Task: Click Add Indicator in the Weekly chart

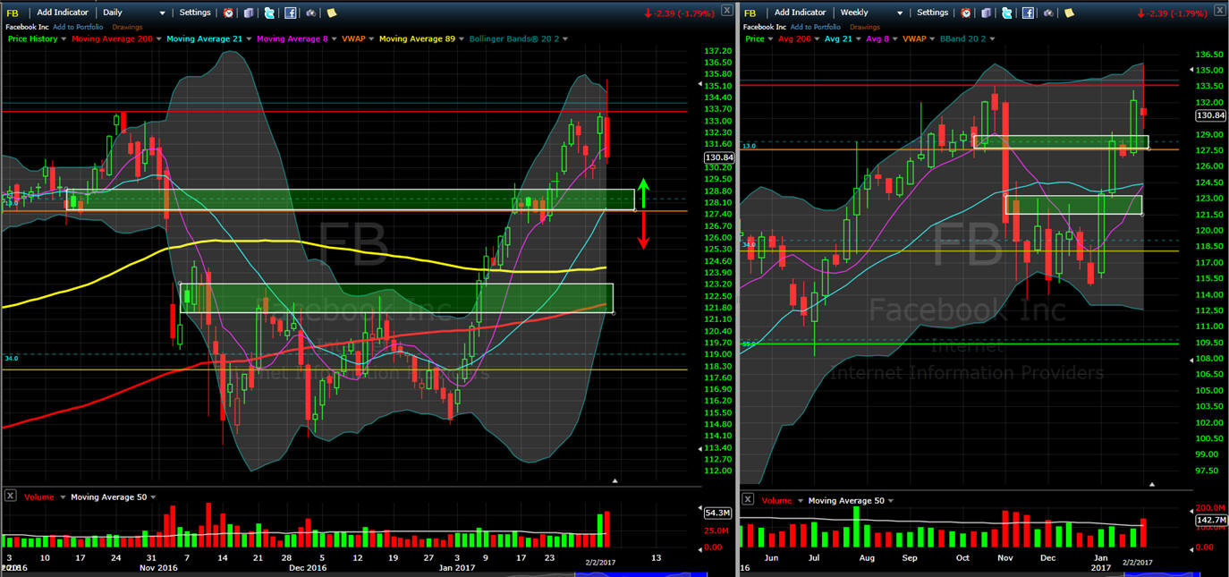Action: [x=801, y=13]
